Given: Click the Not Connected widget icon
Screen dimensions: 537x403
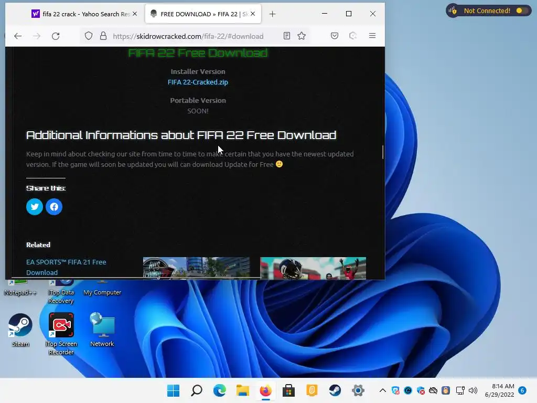Looking at the screenshot, I should (453, 10).
